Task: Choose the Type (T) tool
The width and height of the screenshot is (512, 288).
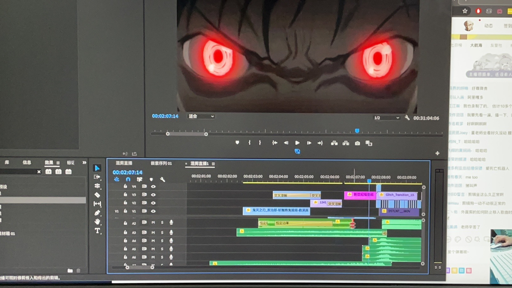Action: [97, 231]
